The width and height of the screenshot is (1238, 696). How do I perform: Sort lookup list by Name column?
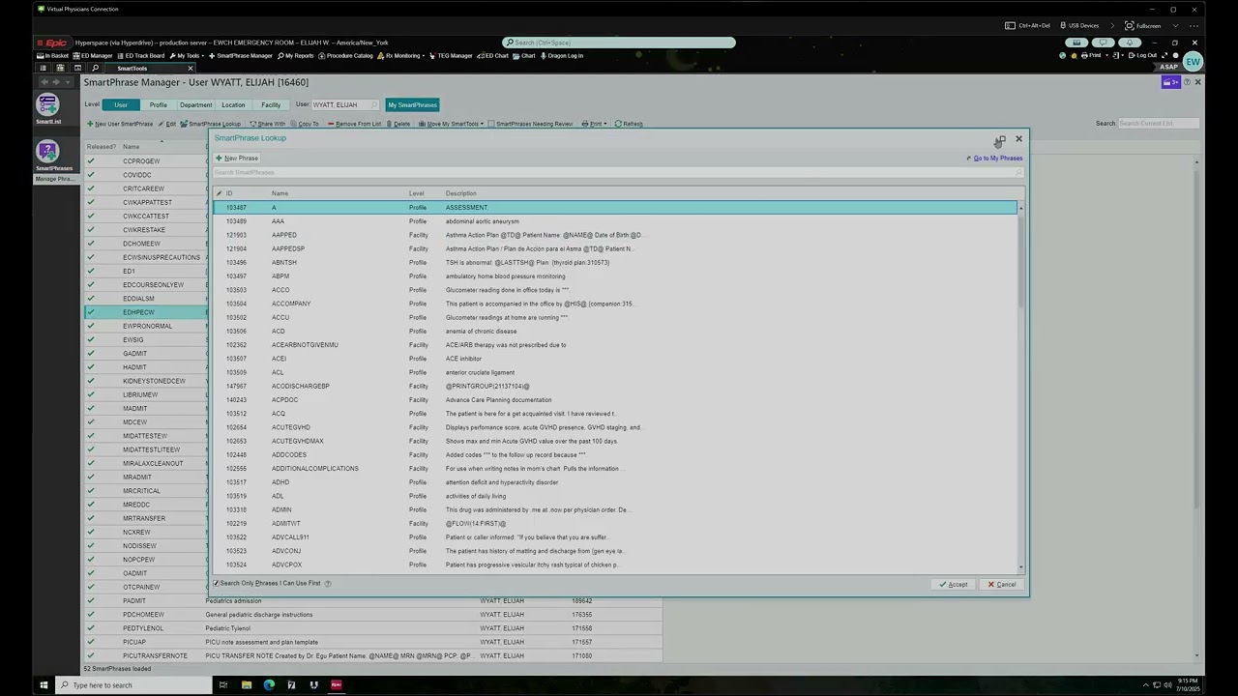click(280, 193)
